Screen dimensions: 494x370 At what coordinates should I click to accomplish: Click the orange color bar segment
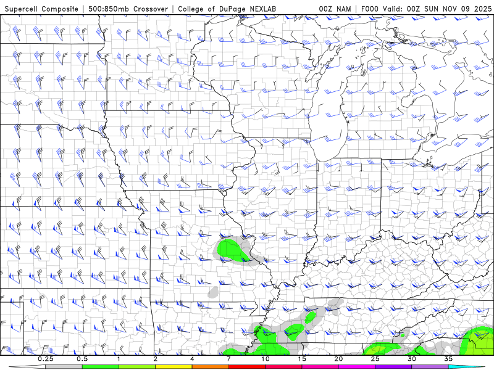pyautogui.click(x=210, y=367)
